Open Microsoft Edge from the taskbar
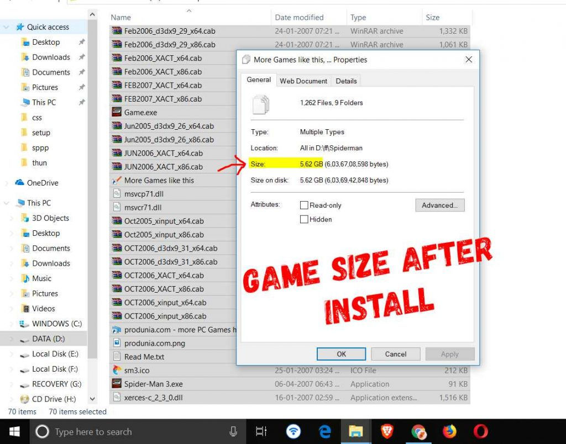This screenshot has height=444, width=566. (325, 431)
